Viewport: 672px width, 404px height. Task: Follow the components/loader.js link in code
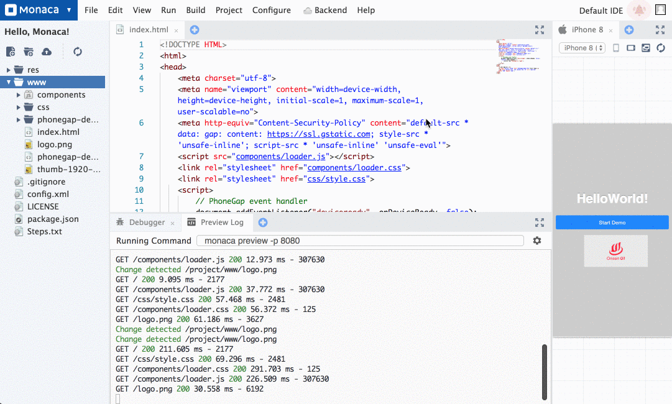click(280, 157)
